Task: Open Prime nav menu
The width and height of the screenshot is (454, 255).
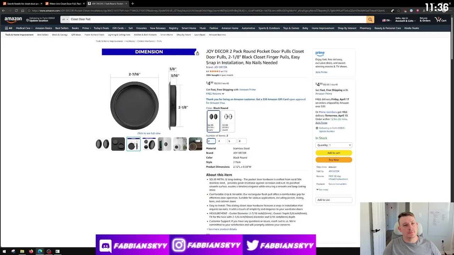Action: [87, 28]
